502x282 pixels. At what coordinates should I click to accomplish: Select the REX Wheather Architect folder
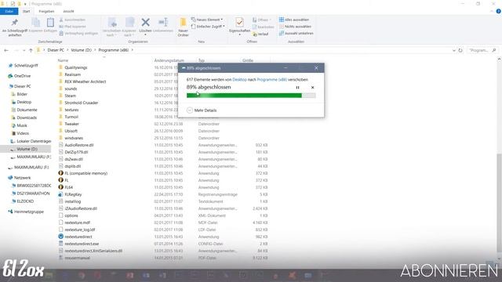click(82, 81)
